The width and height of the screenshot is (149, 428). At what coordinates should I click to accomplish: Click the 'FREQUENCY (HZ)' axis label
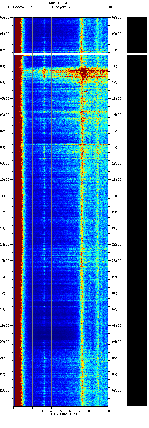64,414
